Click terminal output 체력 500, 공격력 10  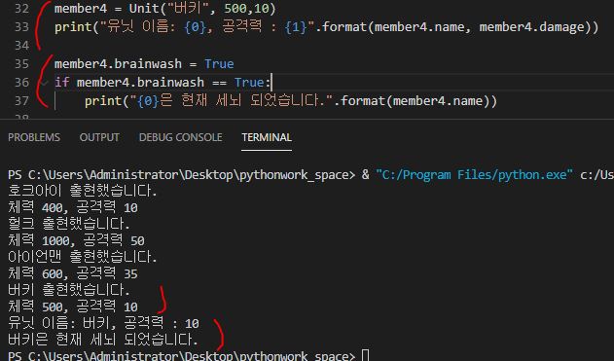(73, 307)
